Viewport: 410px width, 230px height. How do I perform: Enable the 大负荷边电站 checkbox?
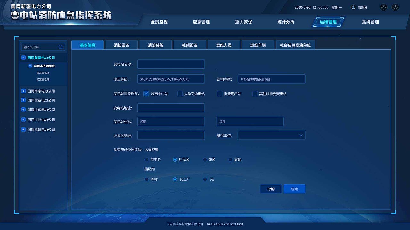click(180, 94)
